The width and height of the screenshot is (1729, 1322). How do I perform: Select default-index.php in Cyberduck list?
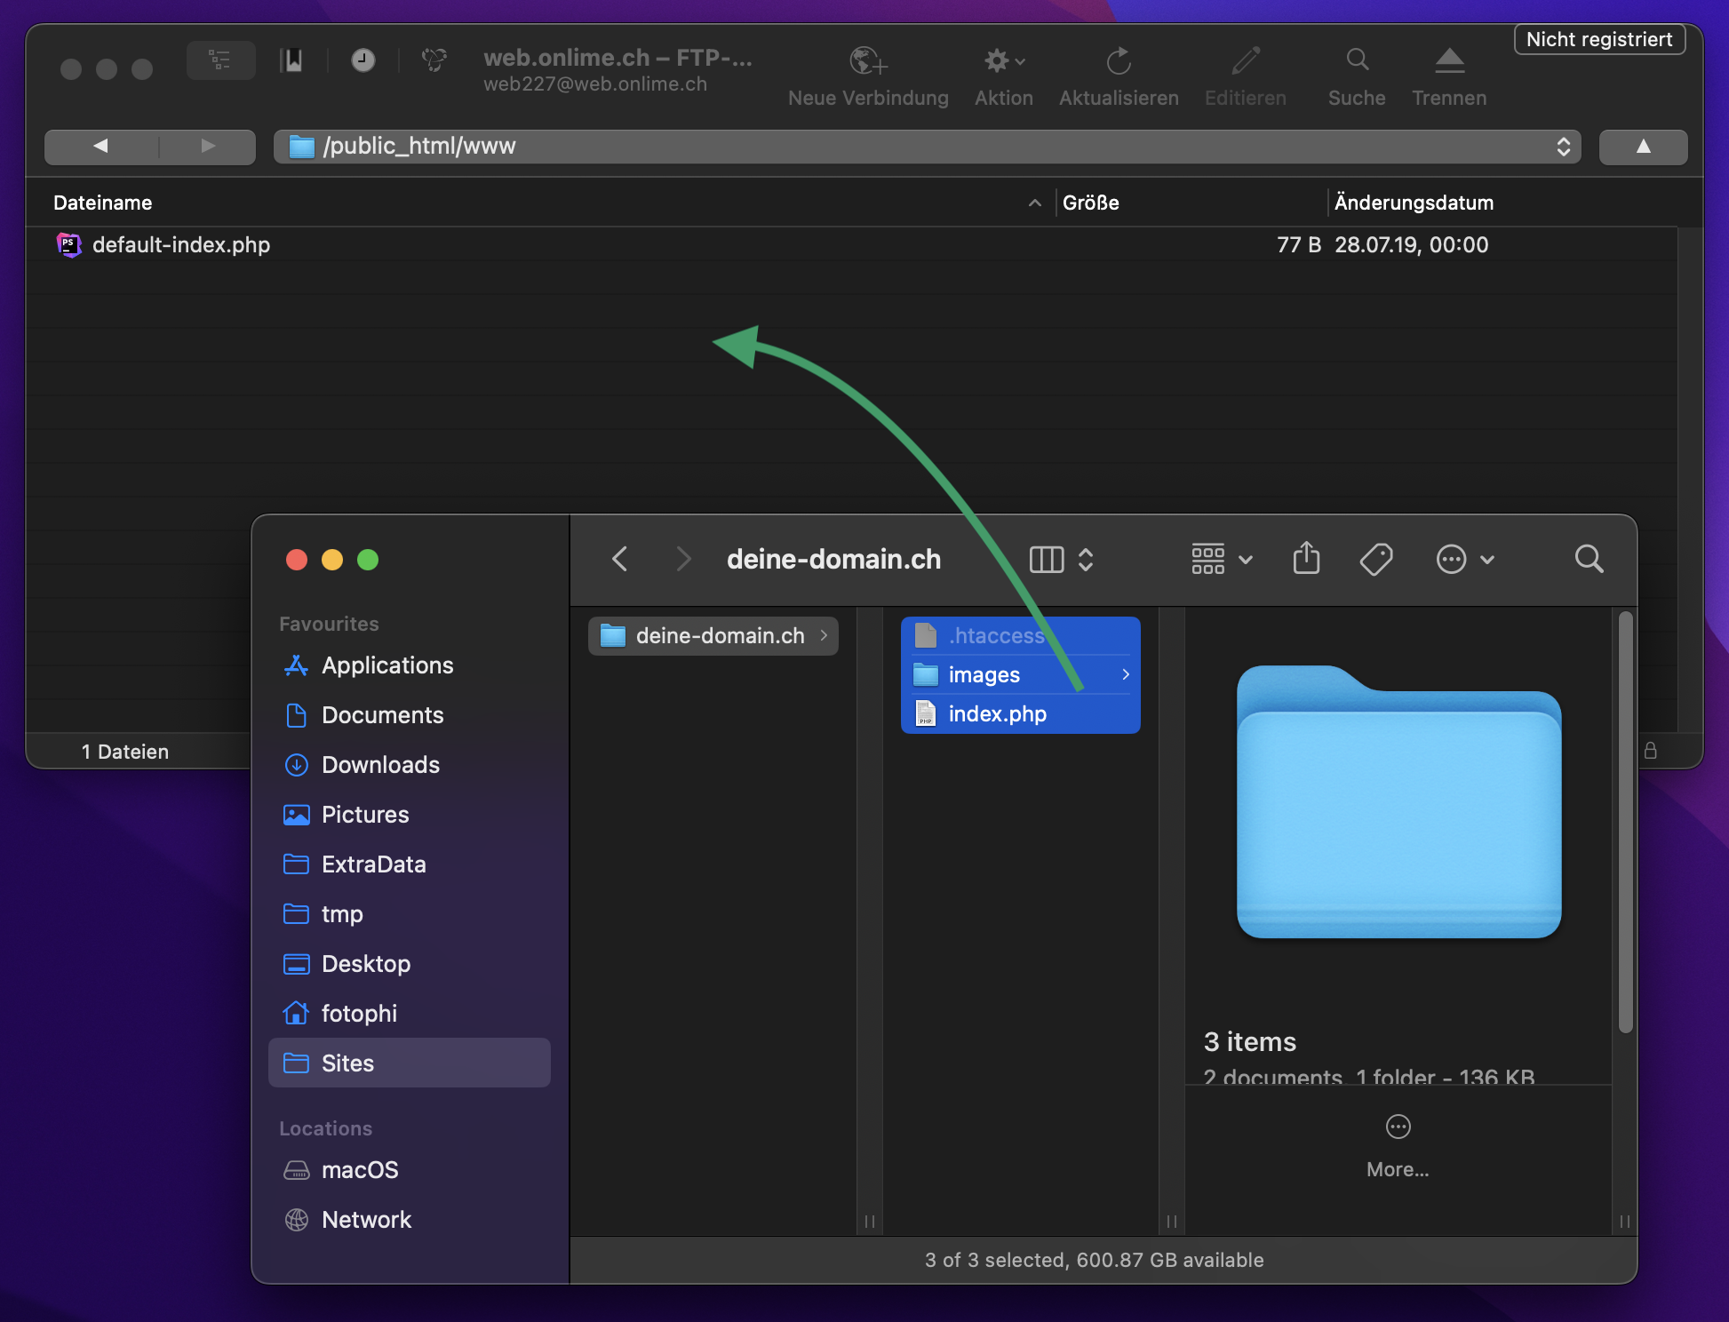pyautogui.click(x=851, y=244)
